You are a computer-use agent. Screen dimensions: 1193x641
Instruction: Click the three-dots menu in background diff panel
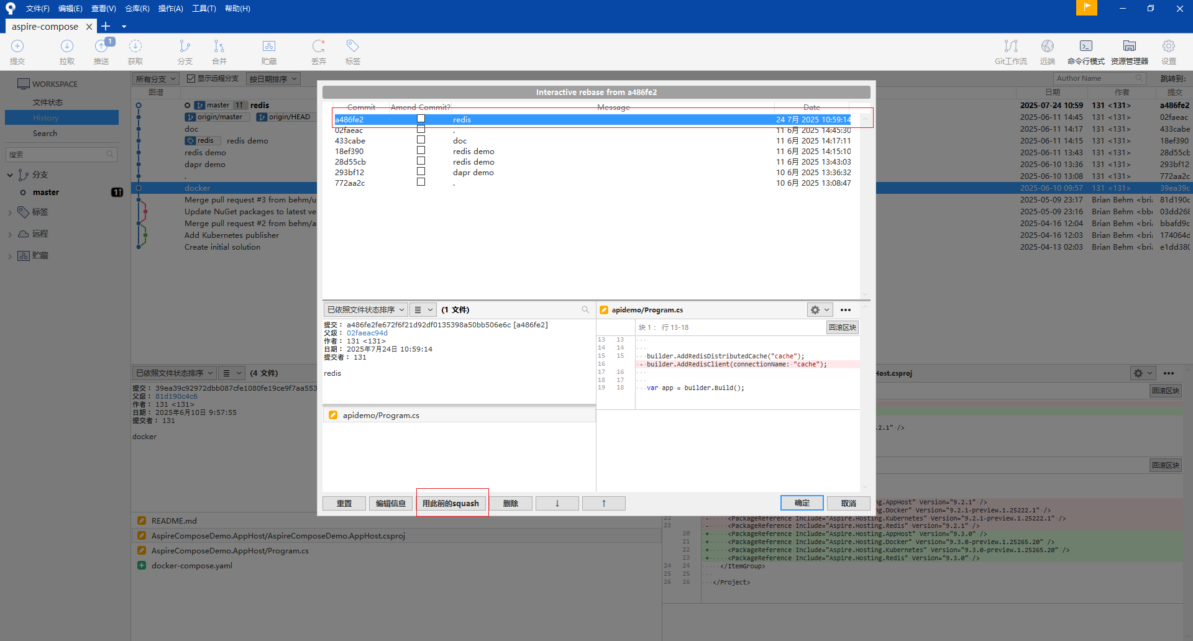pos(1169,373)
